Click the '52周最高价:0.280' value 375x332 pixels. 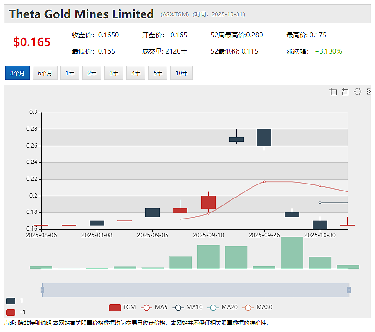pyautogui.click(x=237, y=35)
